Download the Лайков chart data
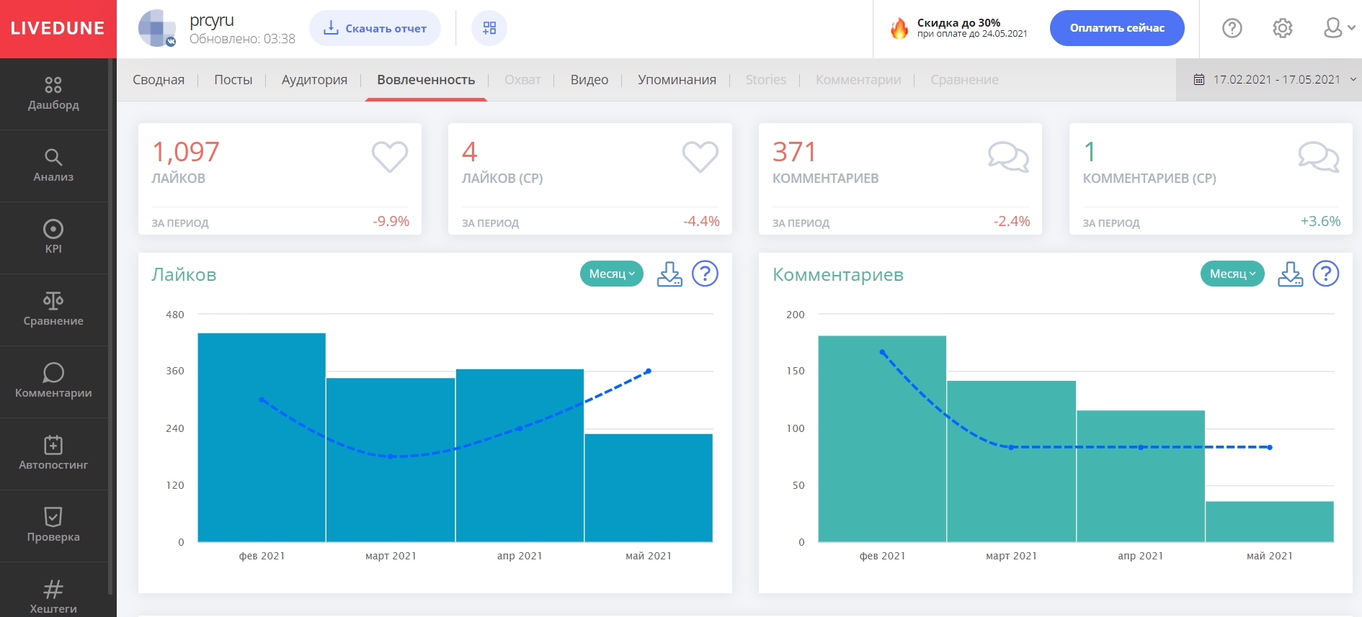 pos(669,274)
